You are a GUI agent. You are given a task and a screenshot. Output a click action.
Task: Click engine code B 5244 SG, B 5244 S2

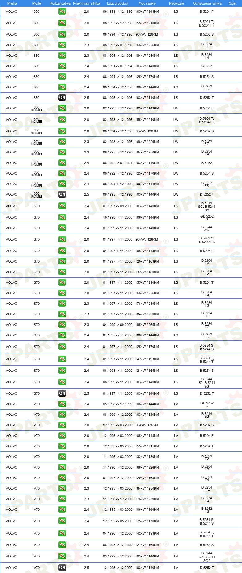[x=207, y=207]
